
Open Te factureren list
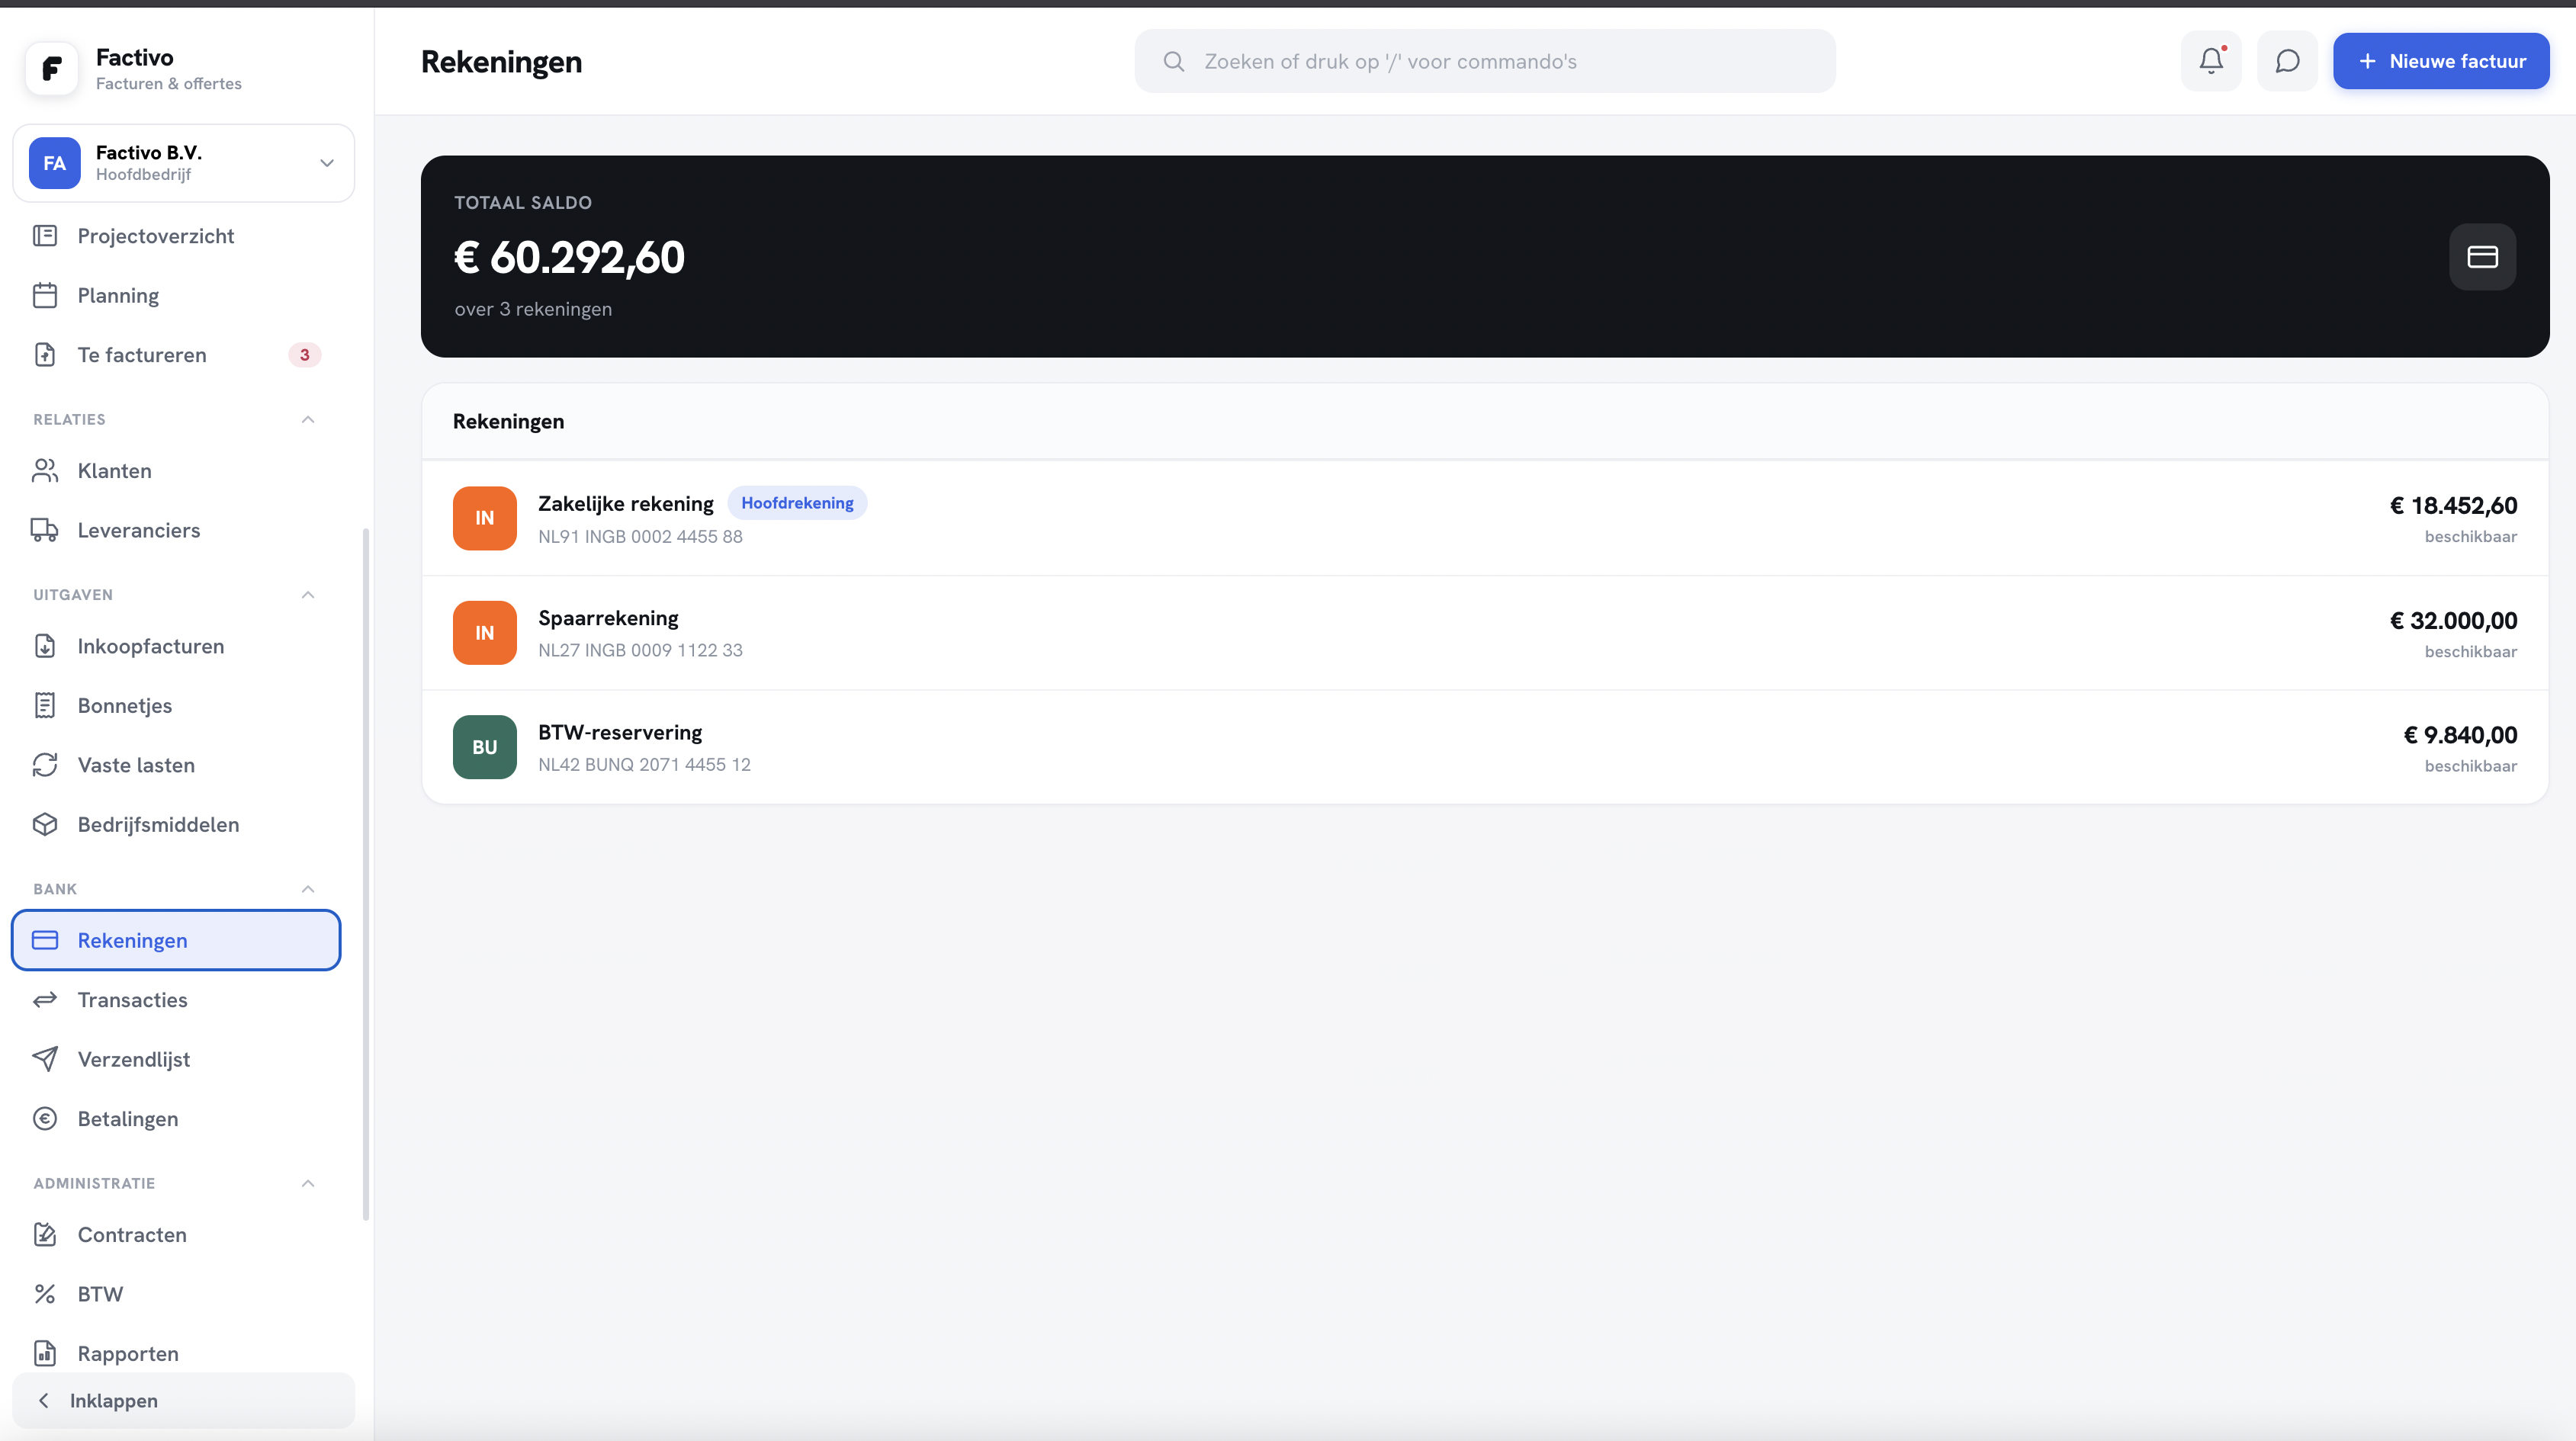[x=176, y=355]
